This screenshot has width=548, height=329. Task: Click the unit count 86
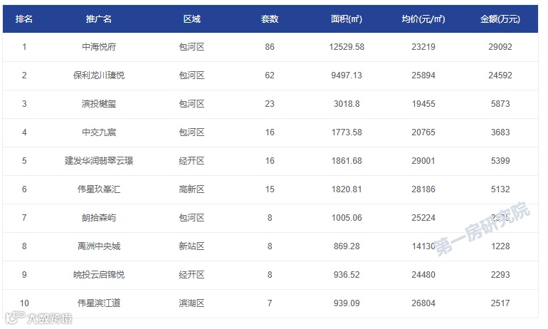tap(270, 47)
